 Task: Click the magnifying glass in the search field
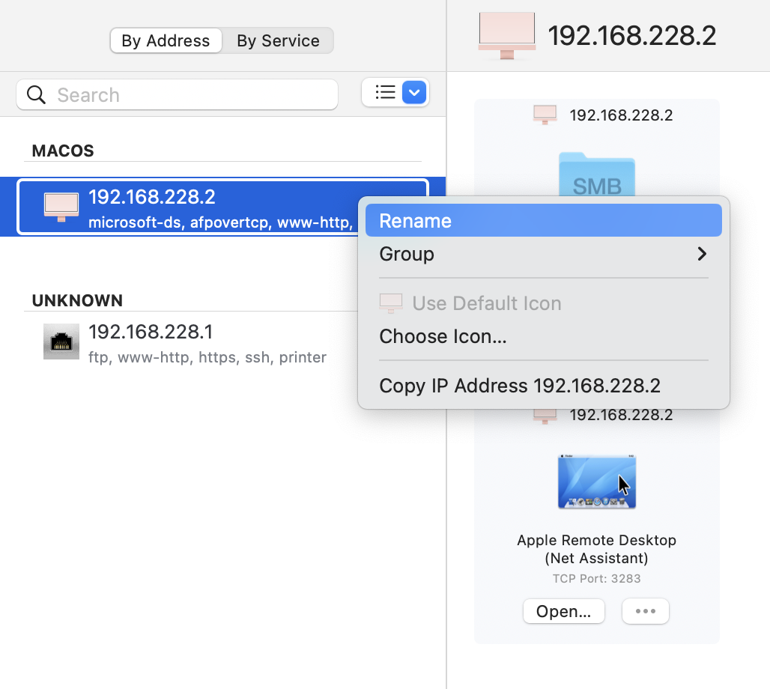pyautogui.click(x=36, y=94)
